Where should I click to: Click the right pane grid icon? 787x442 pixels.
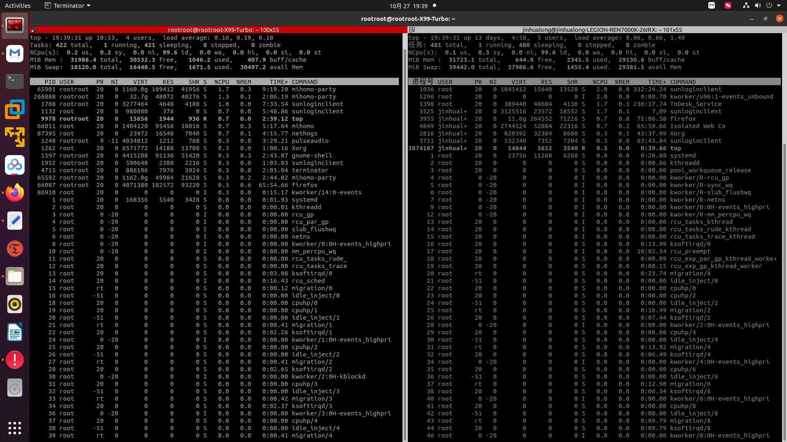coord(412,30)
